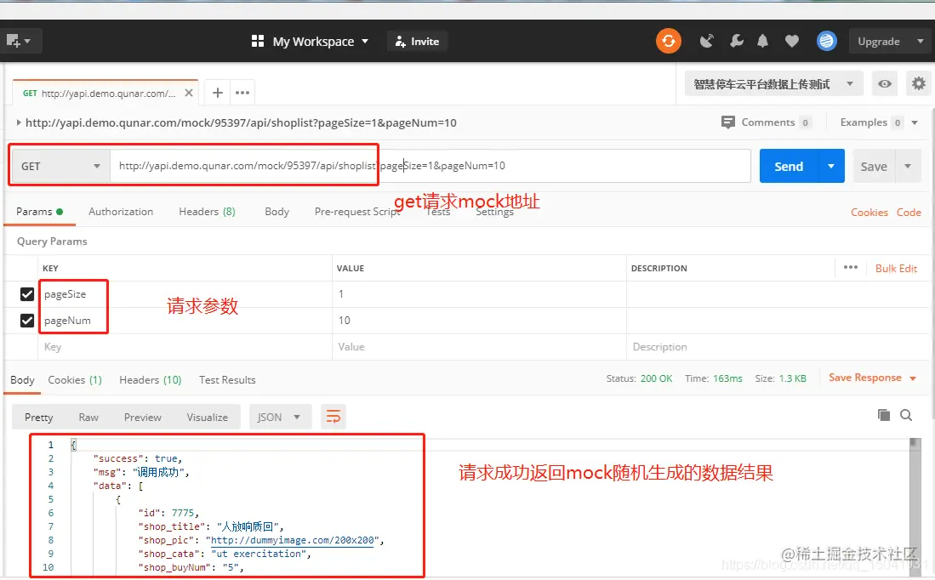Open the My Workspace grid icon
The height and width of the screenshot is (580, 935).
(258, 41)
